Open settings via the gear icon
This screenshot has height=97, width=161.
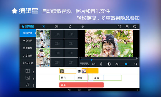point(135,26)
